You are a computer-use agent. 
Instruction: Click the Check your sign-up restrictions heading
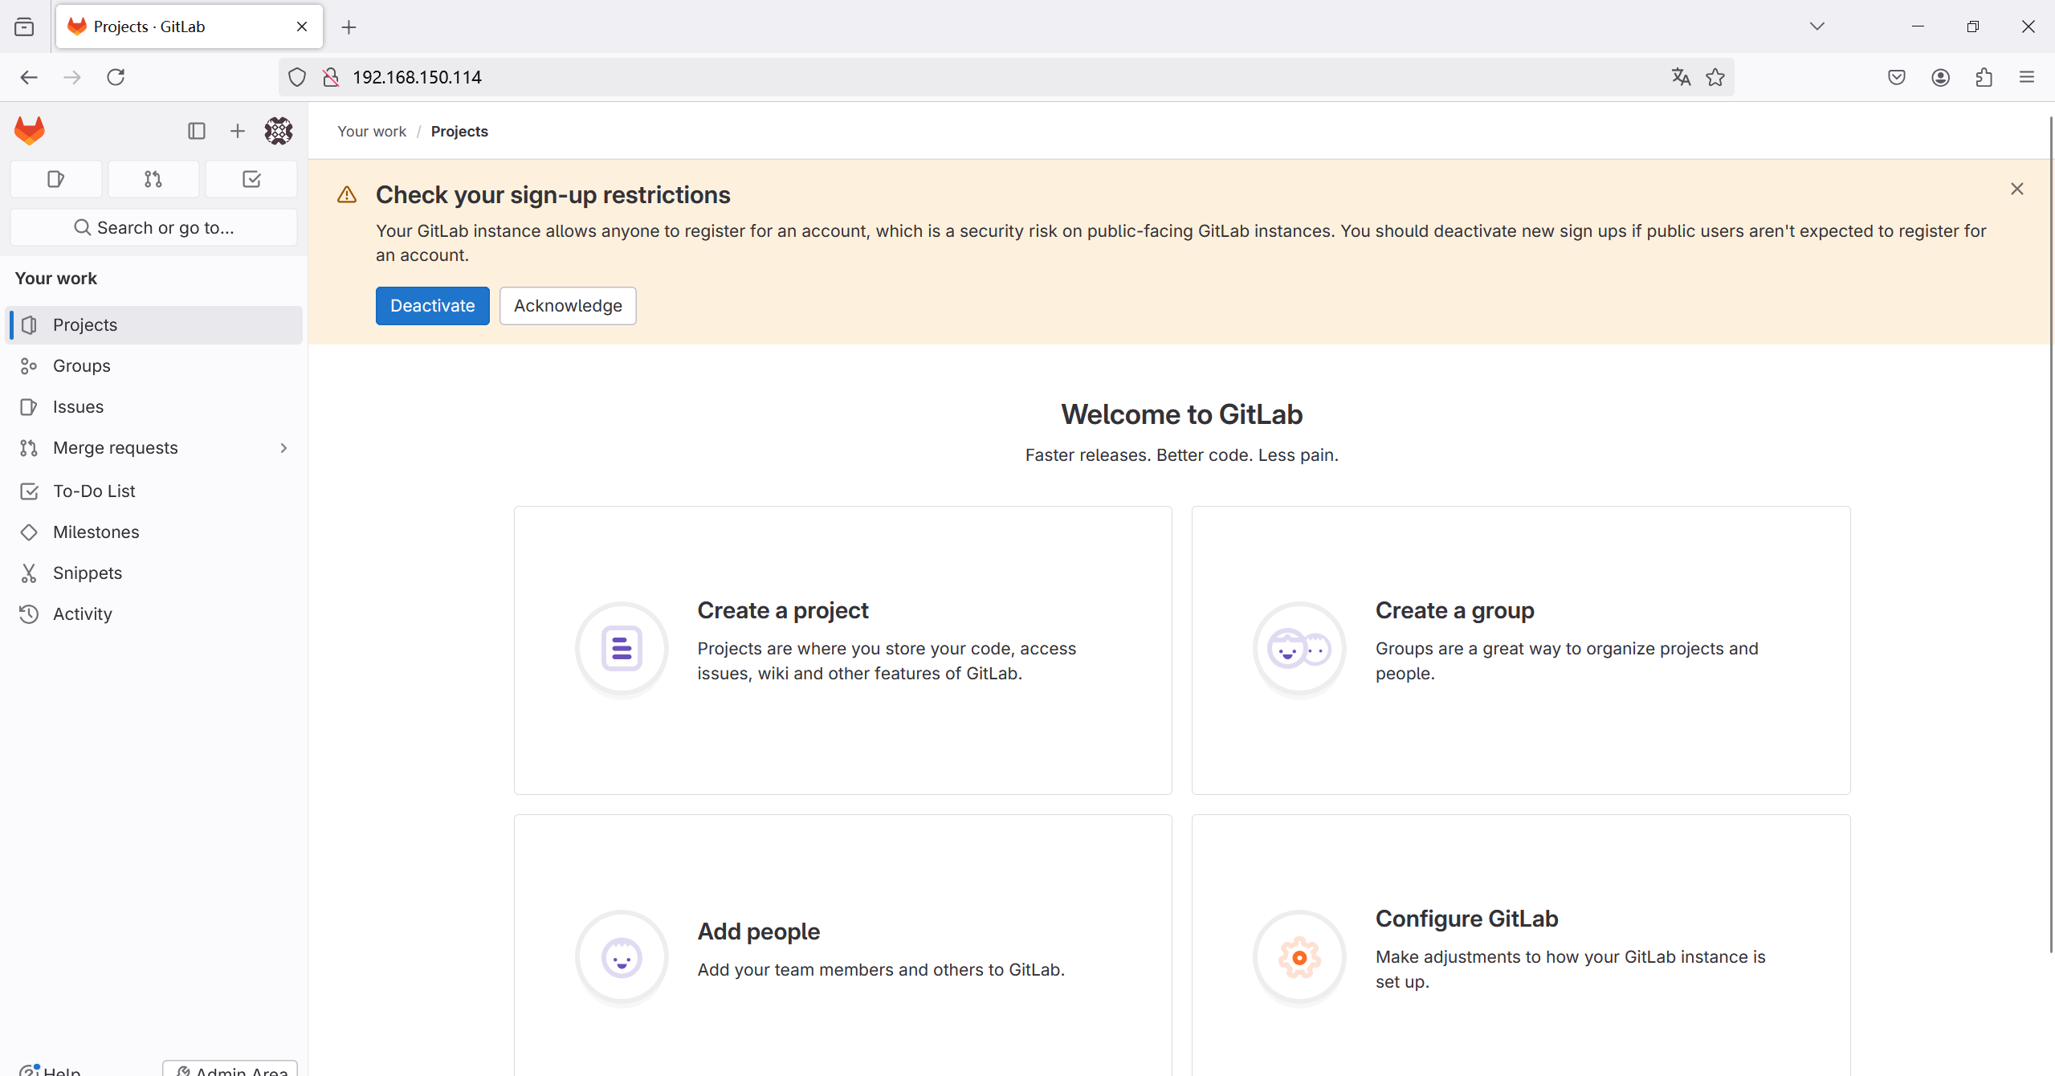(x=553, y=195)
